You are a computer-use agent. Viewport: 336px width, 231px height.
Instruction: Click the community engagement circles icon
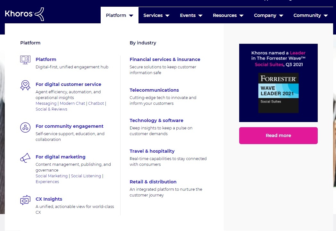pyautogui.click(x=25, y=127)
